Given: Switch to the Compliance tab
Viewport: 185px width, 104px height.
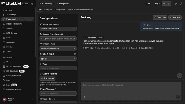Looking at the screenshot, I should [x=60, y=10].
